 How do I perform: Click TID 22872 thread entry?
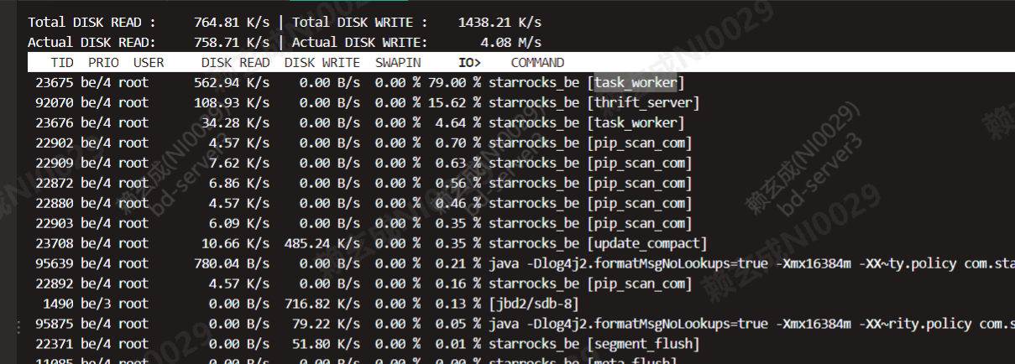[x=55, y=183]
